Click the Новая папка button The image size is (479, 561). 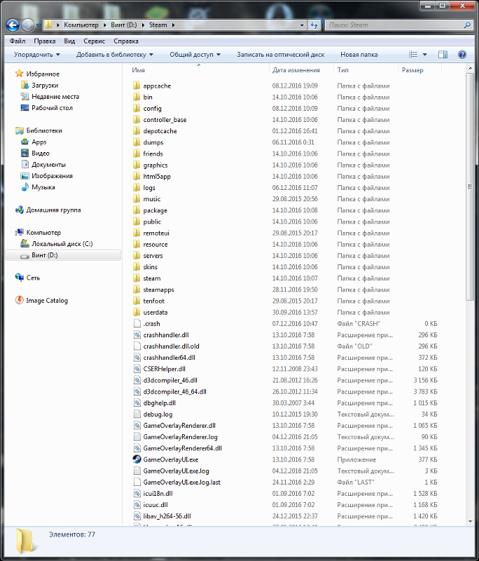click(x=359, y=55)
